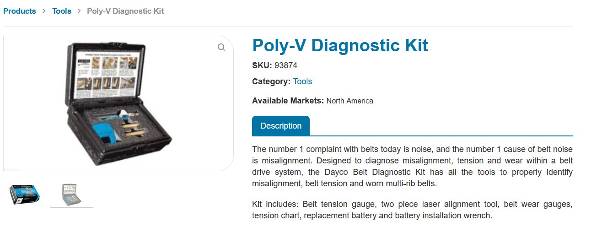
Task: Click the magnifier zoom icon on product image
Action: pyautogui.click(x=221, y=48)
